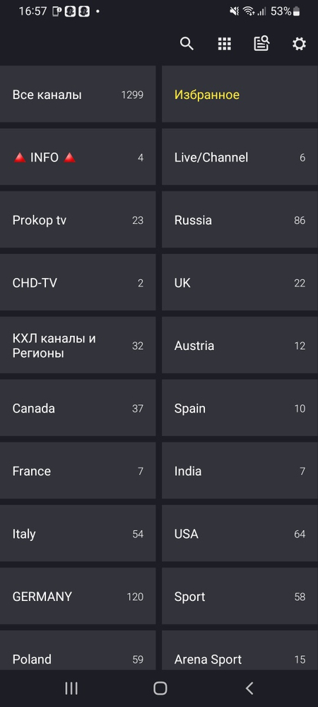Screen dimensions: 318x707
Task: Open the search magnifier icon
Action: pos(187,44)
